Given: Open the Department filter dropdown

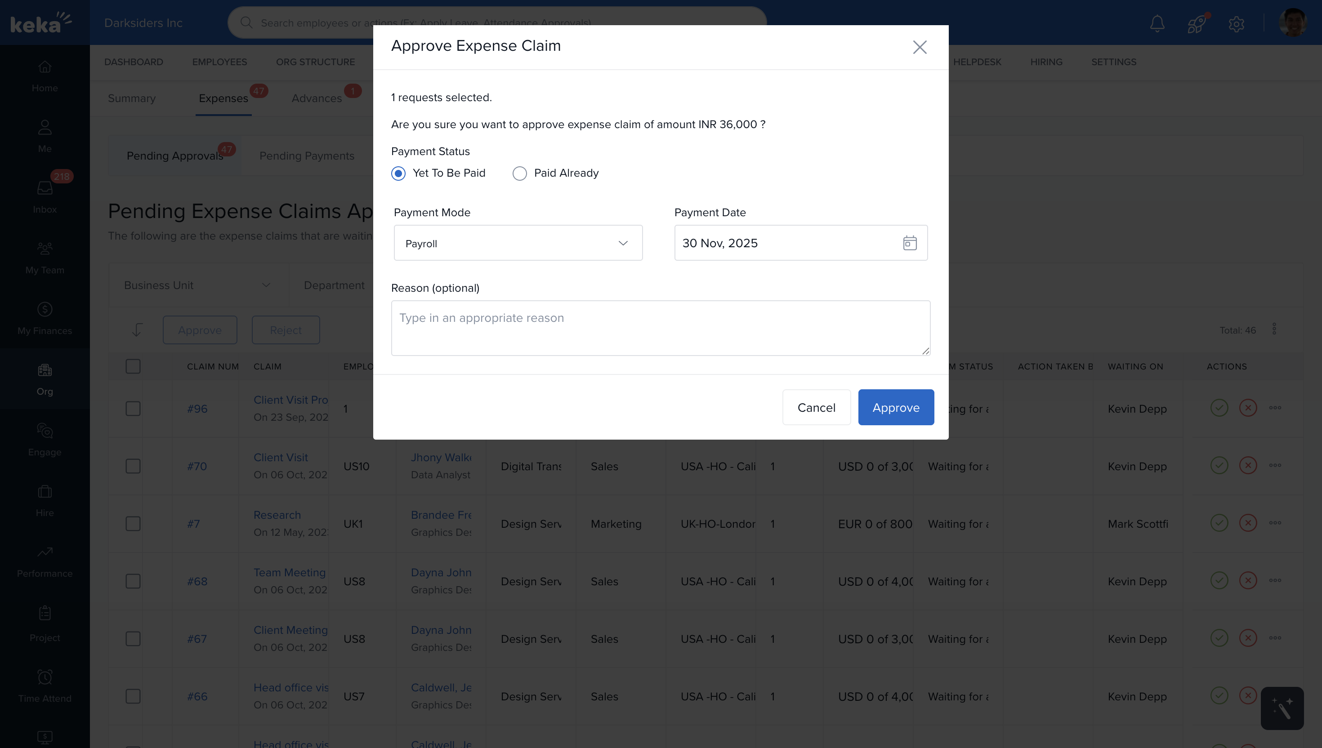Looking at the screenshot, I should coord(334,285).
